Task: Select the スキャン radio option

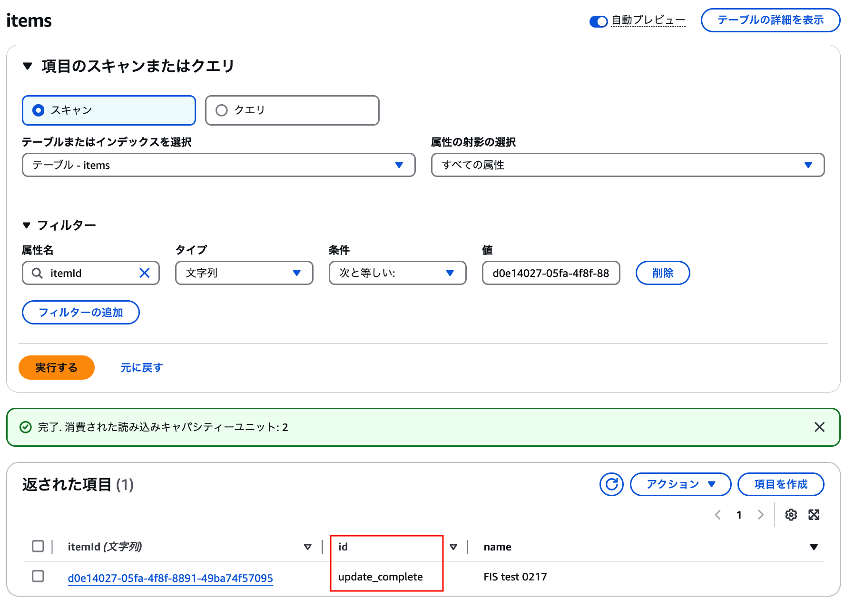Action: click(x=109, y=110)
